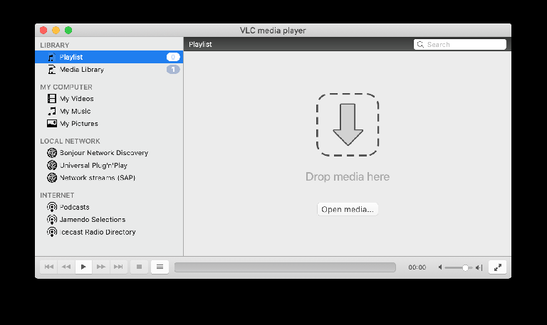This screenshot has height=325, width=547.
Task: Click the previous track button
Action: [49, 267]
